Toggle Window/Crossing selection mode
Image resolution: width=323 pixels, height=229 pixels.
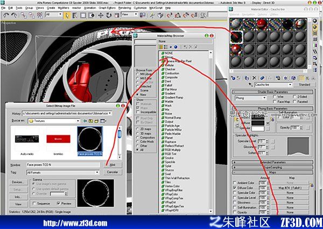point(92,16)
